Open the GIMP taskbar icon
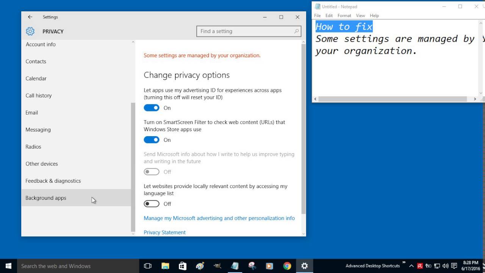 pos(217,266)
